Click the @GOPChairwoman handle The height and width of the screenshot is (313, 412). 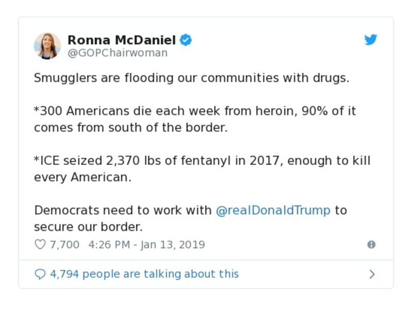[x=119, y=53]
